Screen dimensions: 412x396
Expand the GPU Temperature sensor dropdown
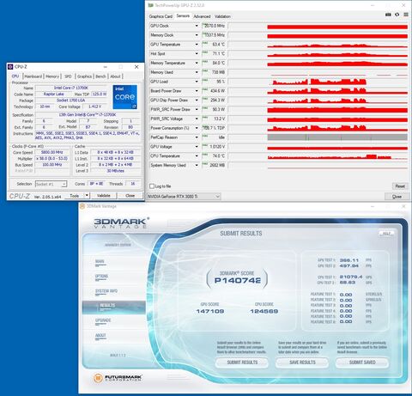tap(197, 45)
